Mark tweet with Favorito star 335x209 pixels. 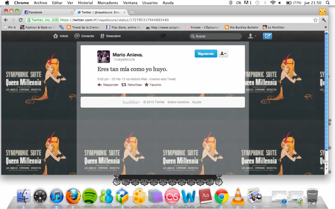147,85
